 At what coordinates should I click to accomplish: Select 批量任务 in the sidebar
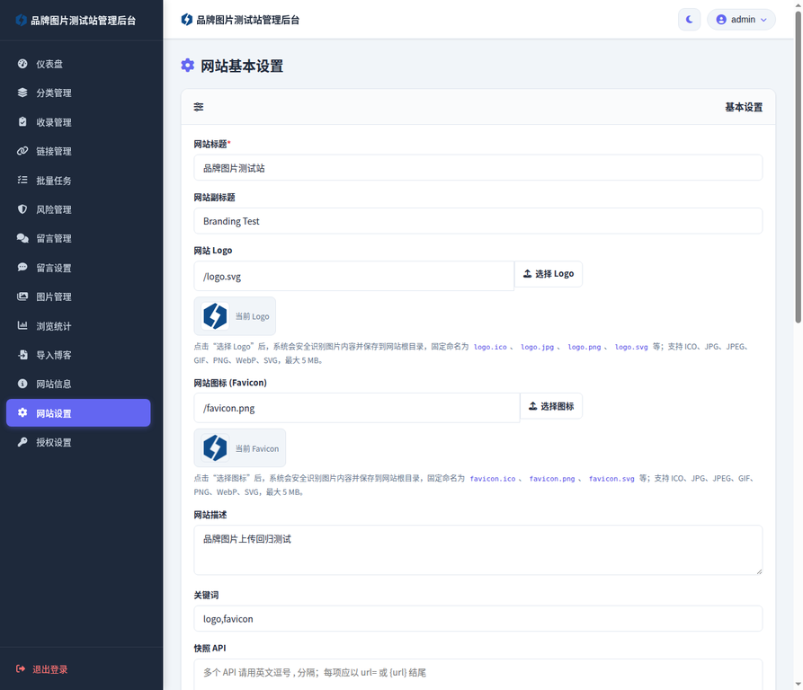coord(78,181)
